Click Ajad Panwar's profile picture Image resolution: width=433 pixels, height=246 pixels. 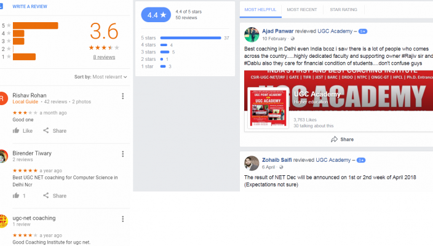(x=252, y=34)
